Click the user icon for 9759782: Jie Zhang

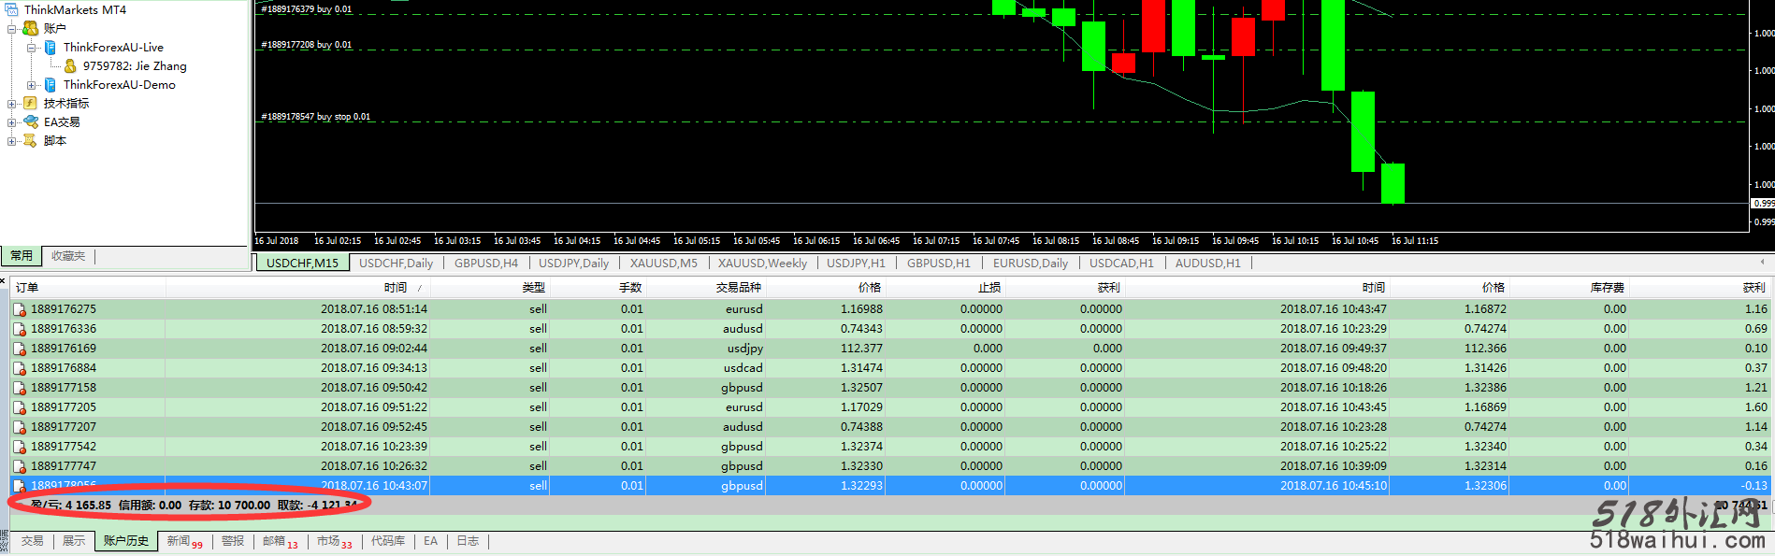pos(70,65)
